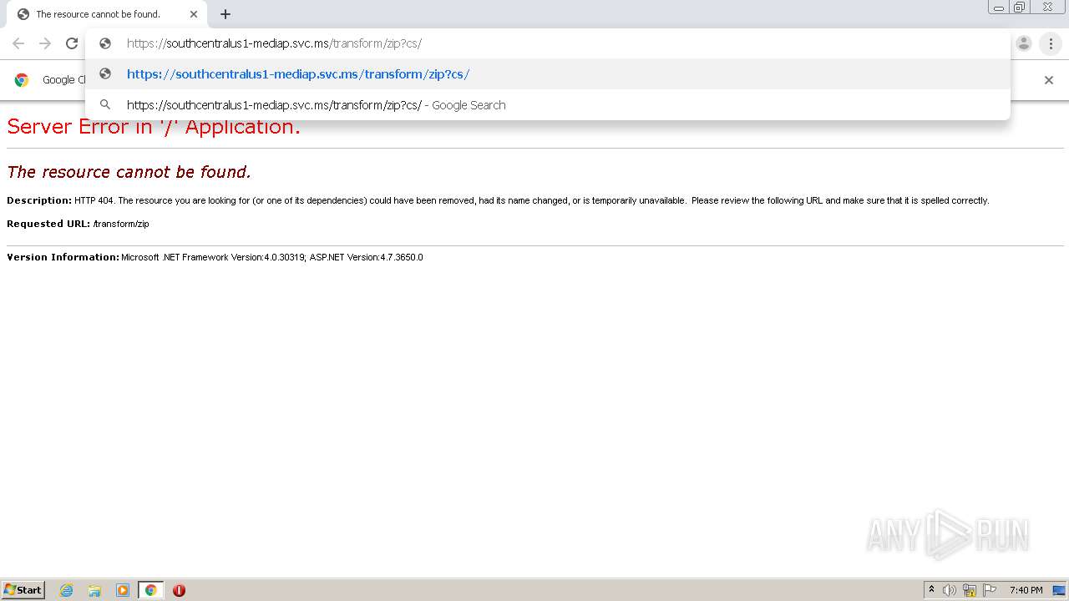Click the Chrome logo in the infobar
Screen dimensions: 1069x601
coord(22,80)
